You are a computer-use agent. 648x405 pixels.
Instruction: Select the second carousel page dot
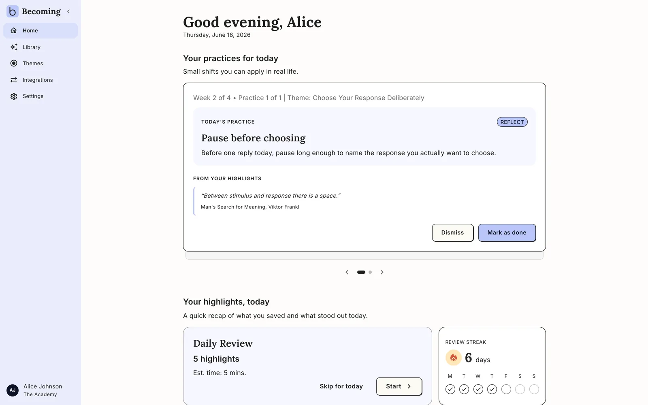tap(370, 272)
